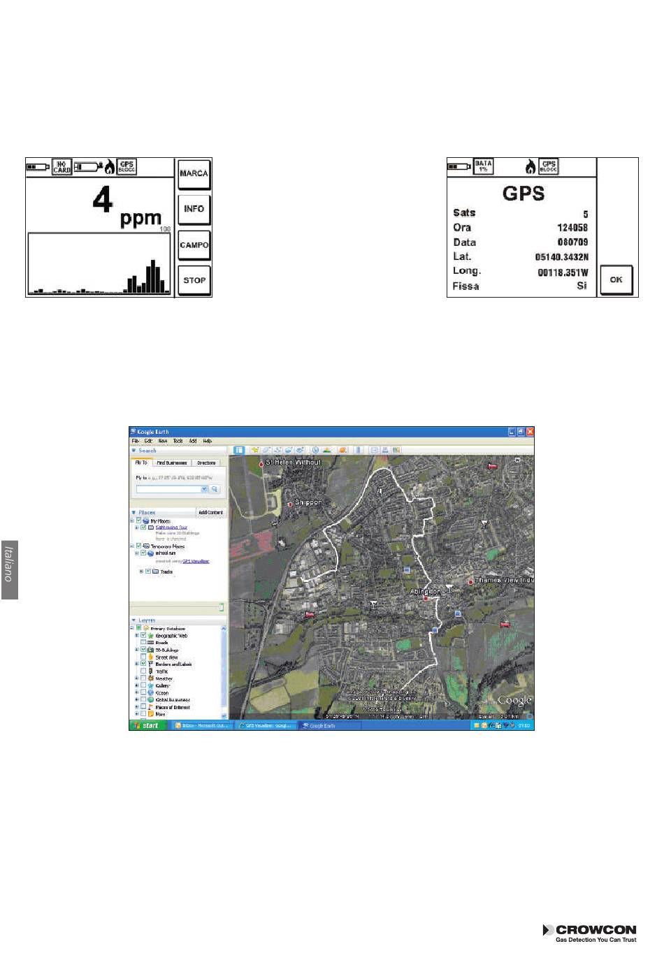Switch to the Fly To tab

(141, 463)
